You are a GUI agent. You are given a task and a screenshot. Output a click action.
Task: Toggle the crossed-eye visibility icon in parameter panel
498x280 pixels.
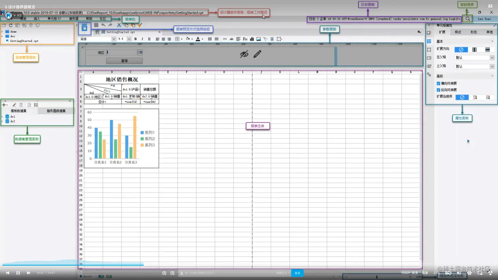tap(244, 54)
